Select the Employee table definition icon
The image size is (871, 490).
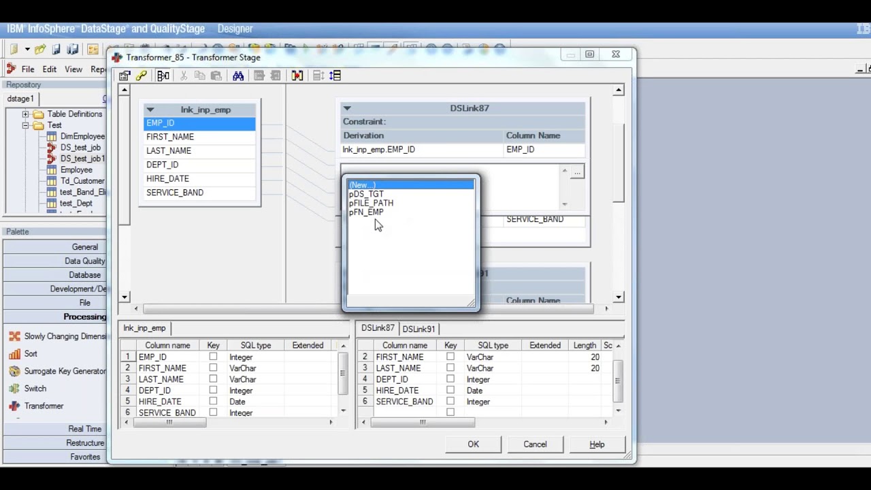click(x=52, y=169)
